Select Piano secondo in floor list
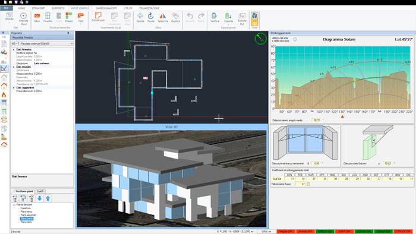 (x=28, y=215)
